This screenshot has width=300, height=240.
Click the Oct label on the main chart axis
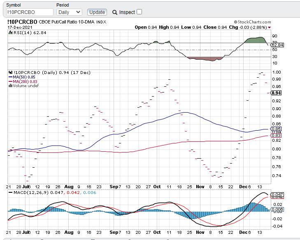[157, 187]
